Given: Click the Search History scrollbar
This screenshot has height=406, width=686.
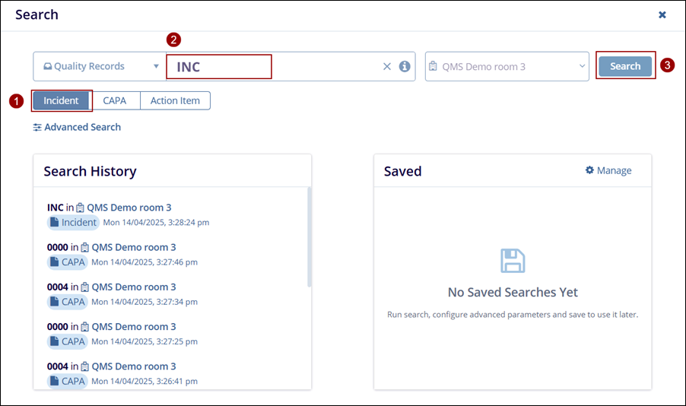Looking at the screenshot, I should pos(309,237).
